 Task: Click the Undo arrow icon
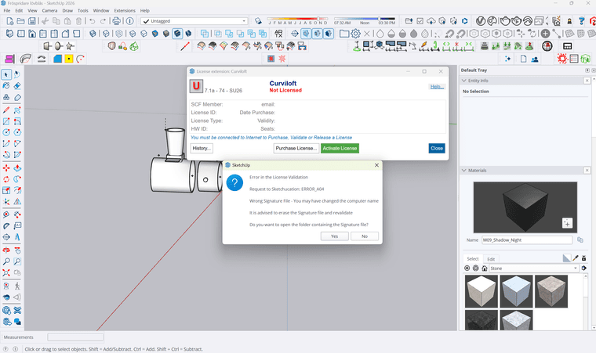[x=92, y=21]
